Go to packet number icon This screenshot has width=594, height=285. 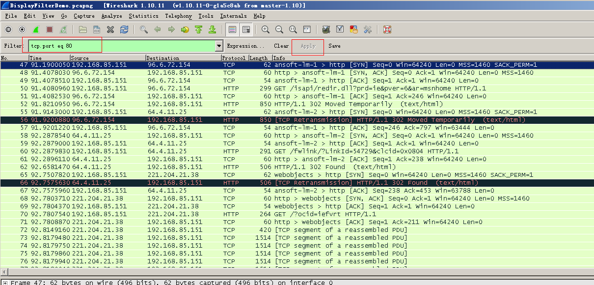tap(185, 29)
